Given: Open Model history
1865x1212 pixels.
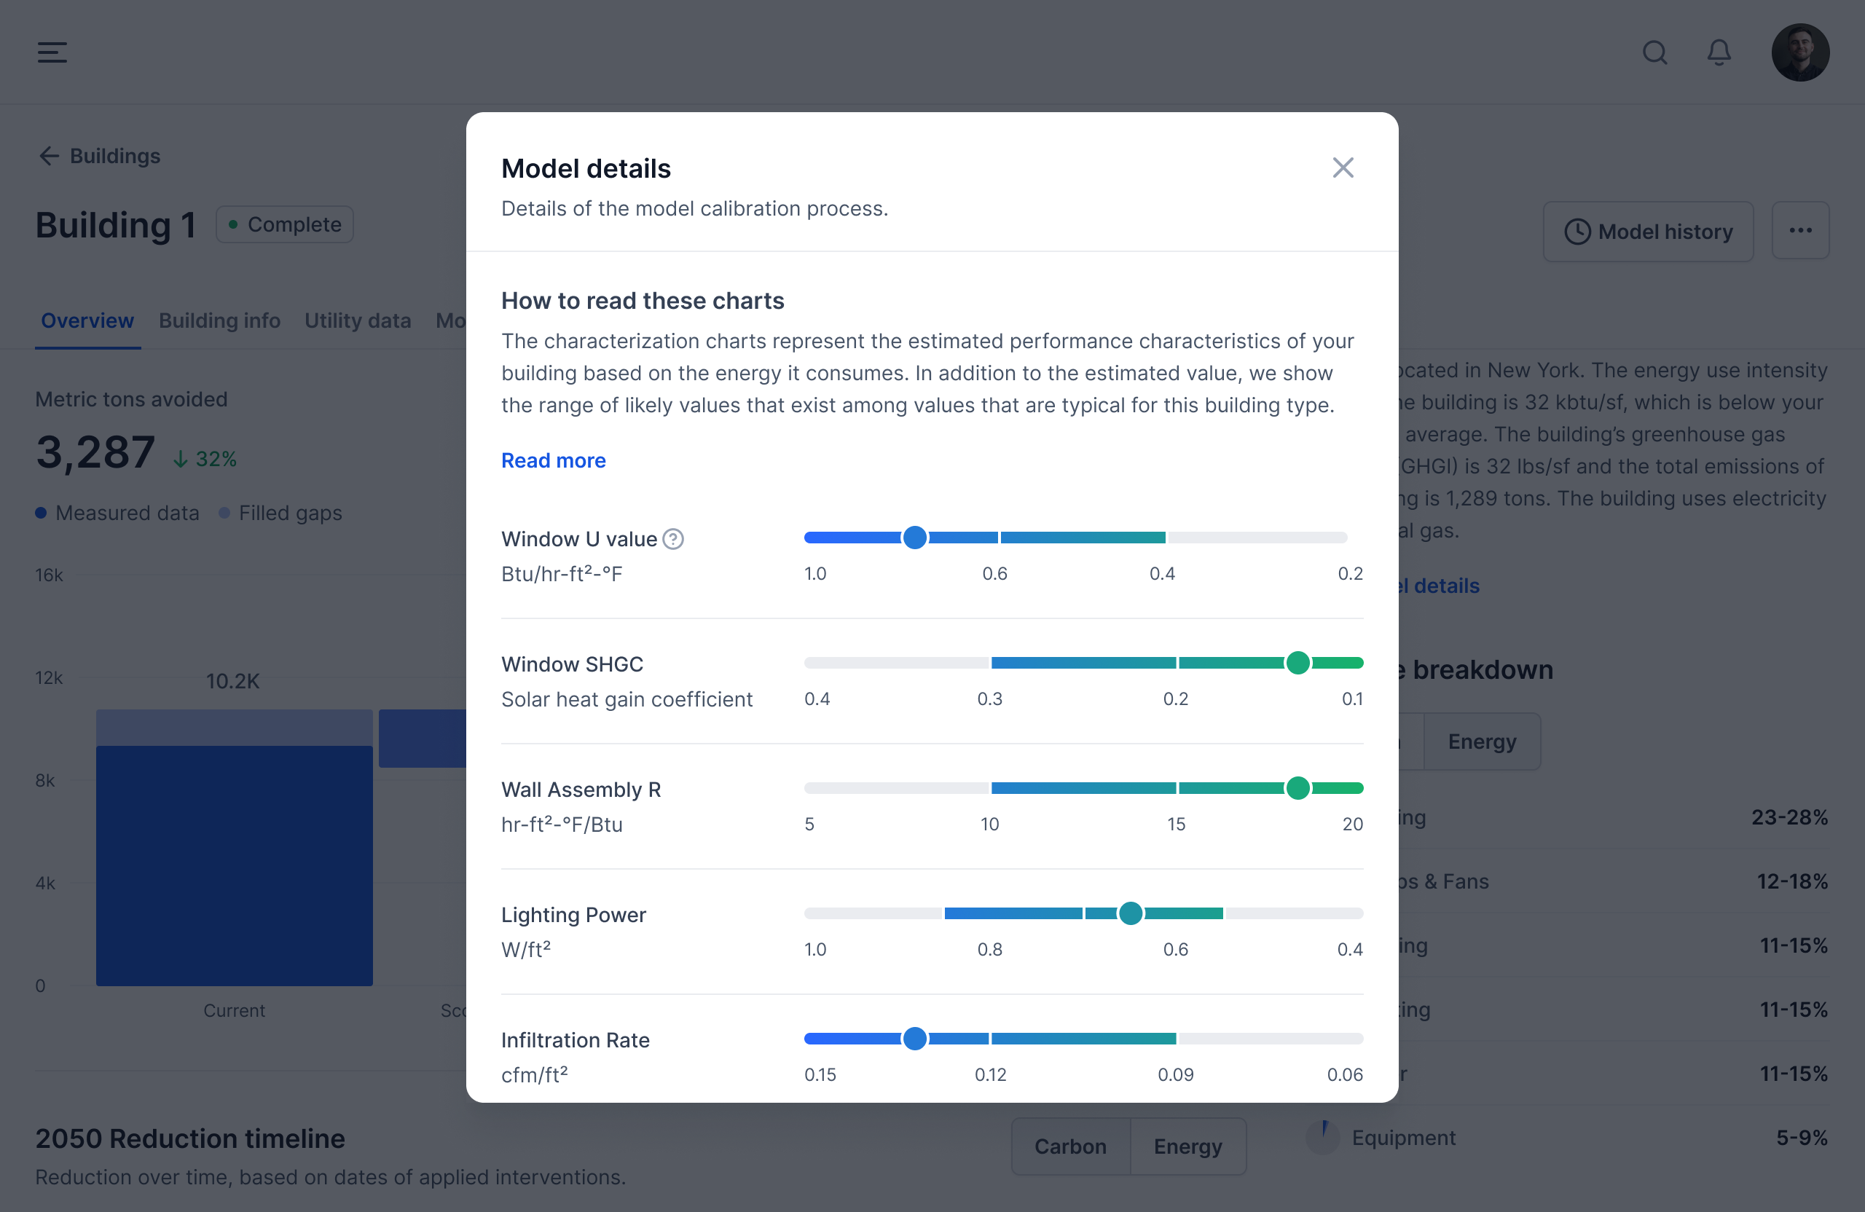Looking at the screenshot, I should pos(1648,231).
